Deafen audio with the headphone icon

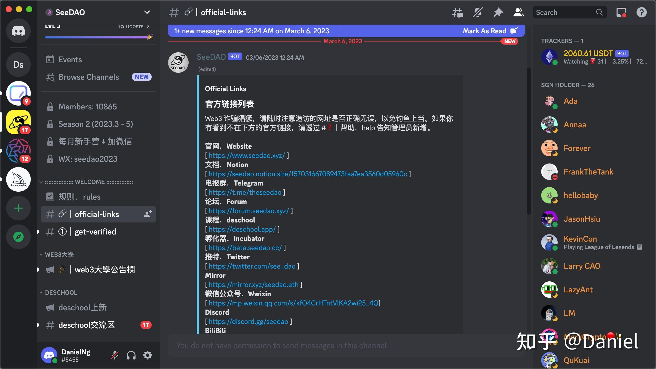tap(131, 355)
